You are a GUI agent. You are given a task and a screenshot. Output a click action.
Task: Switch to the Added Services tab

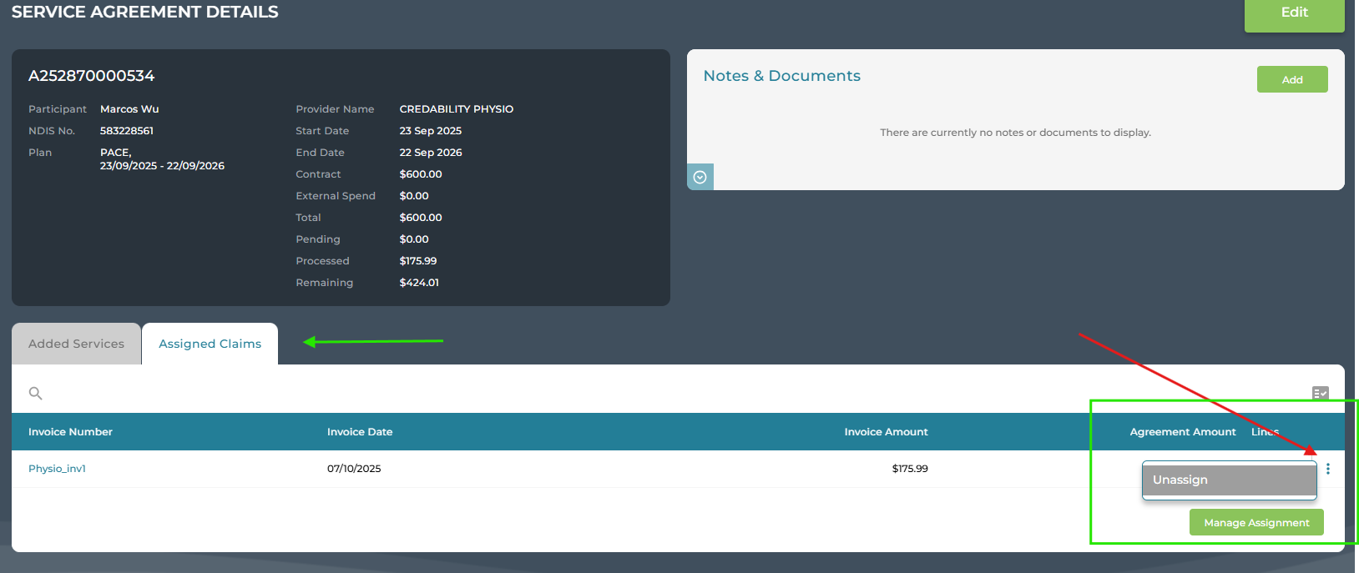click(x=76, y=344)
